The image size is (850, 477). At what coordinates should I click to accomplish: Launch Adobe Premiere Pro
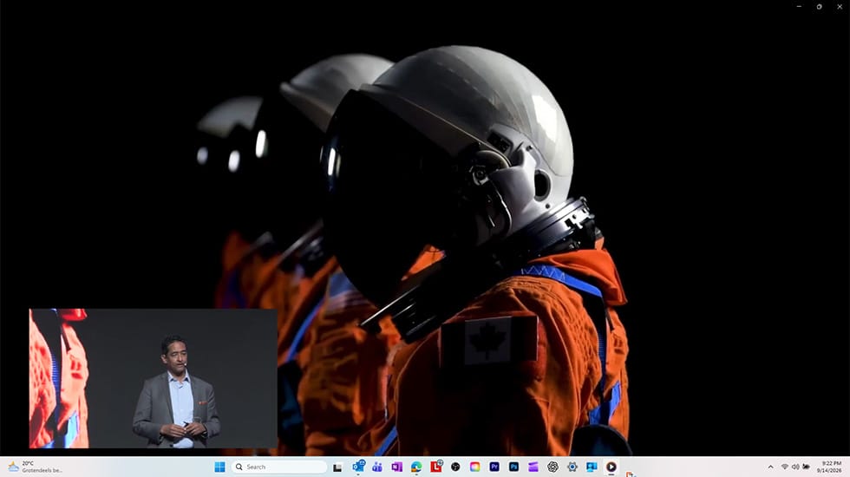(x=494, y=467)
